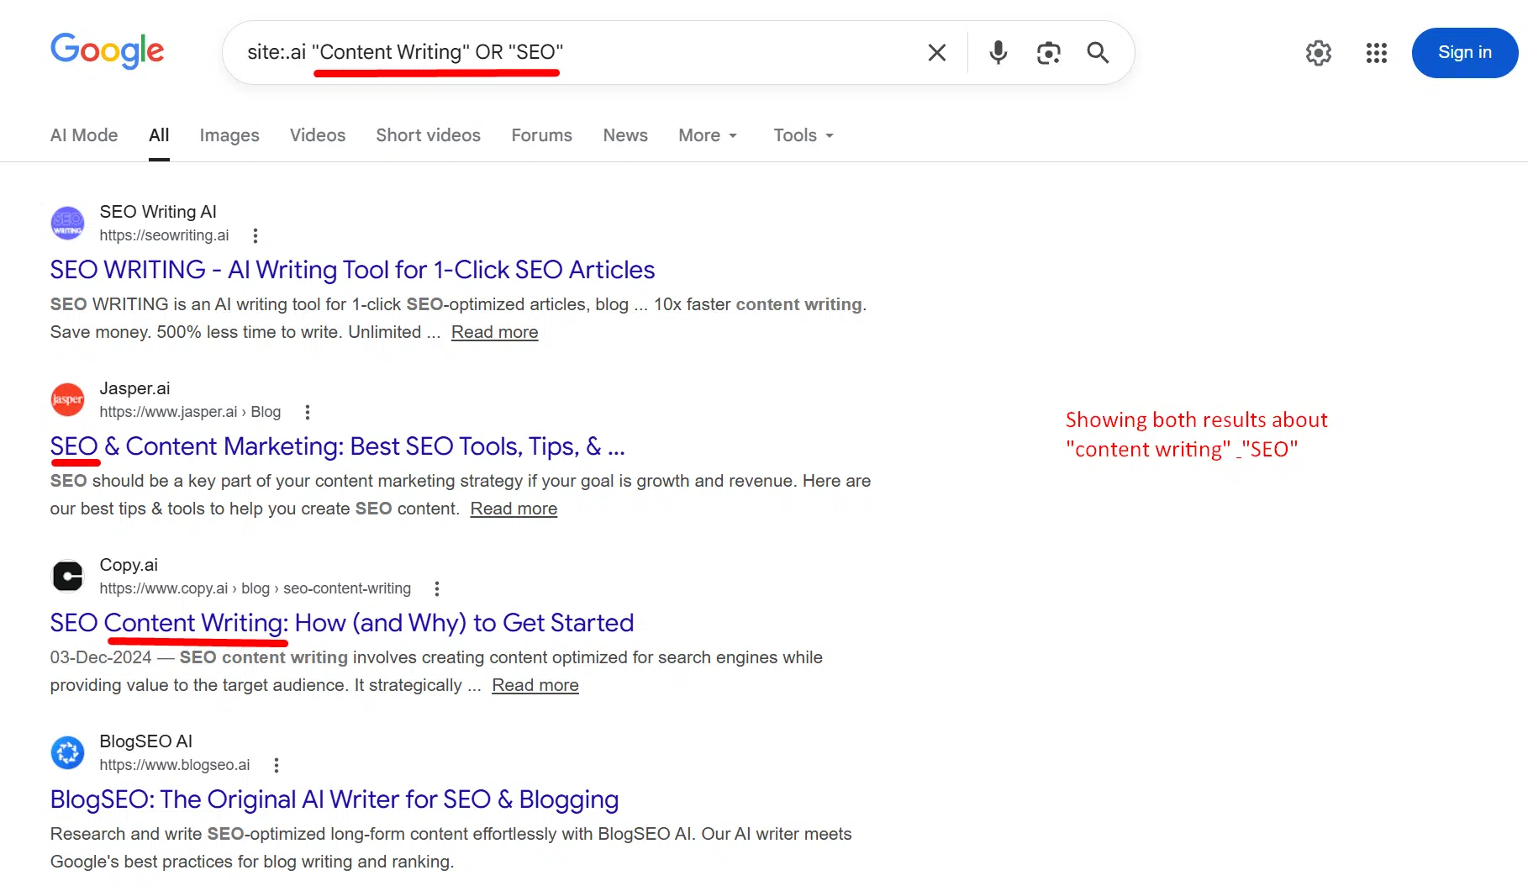Open three-dot menu for Jasper.ai result
The height and width of the screenshot is (886, 1528).
pyautogui.click(x=307, y=412)
